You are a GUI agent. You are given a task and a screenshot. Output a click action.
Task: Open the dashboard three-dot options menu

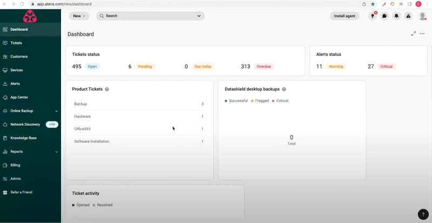pyautogui.click(x=422, y=33)
